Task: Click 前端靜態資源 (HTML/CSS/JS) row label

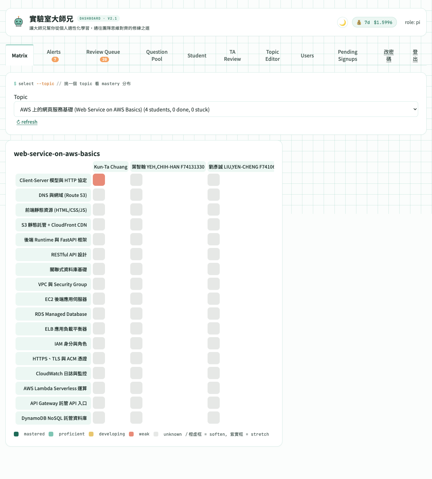Action: coord(53,210)
